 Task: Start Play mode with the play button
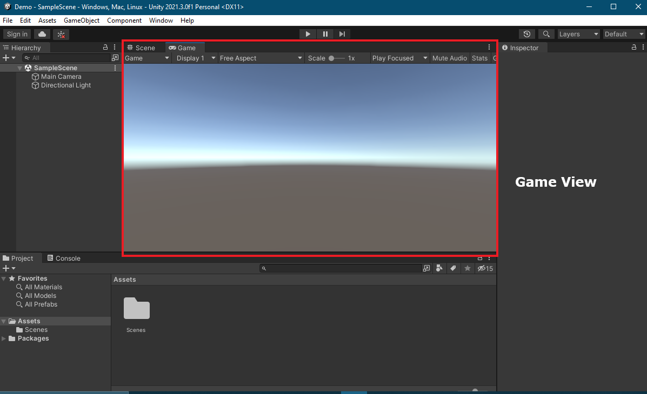[308, 34]
